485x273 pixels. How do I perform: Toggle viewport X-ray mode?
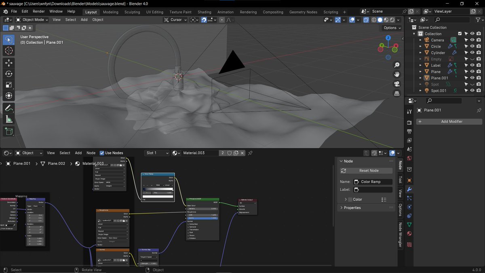click(366, 19)
